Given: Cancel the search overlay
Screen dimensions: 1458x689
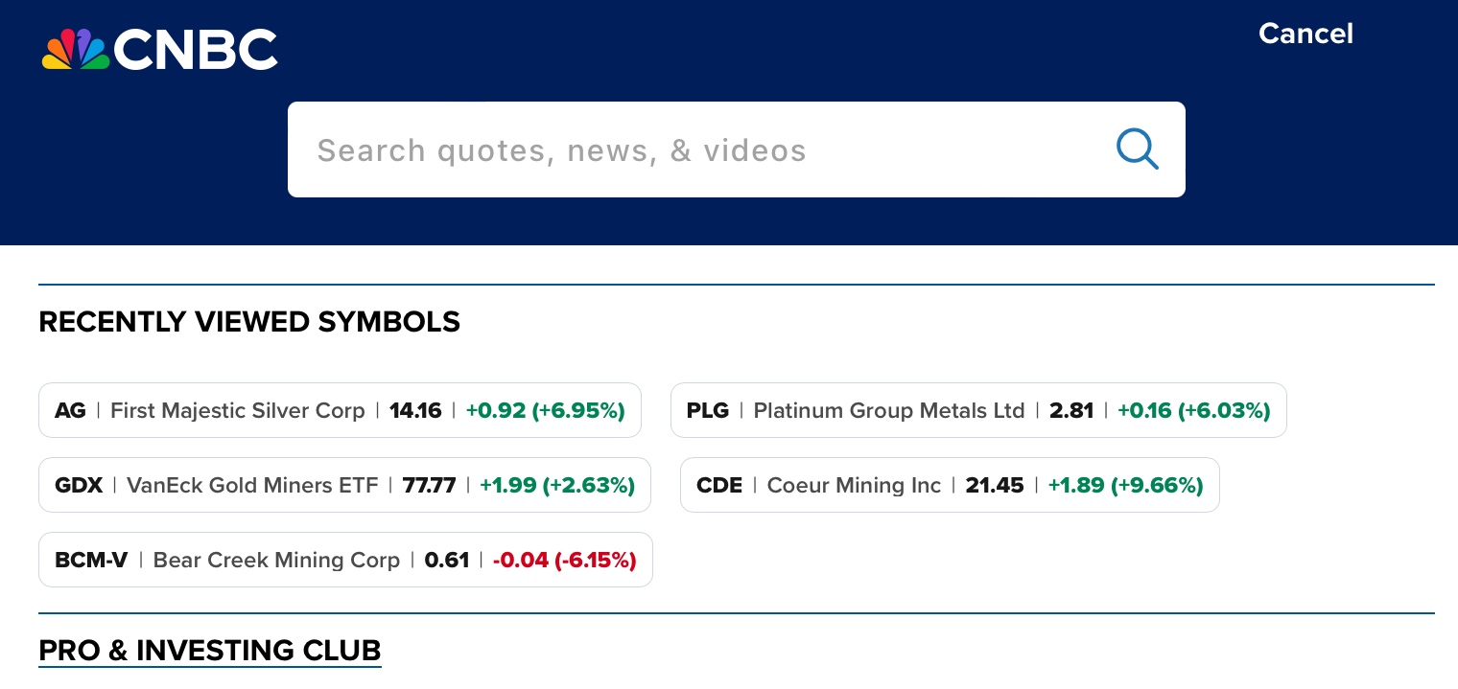Looking at the screenshot, I should click(1305, 34).
